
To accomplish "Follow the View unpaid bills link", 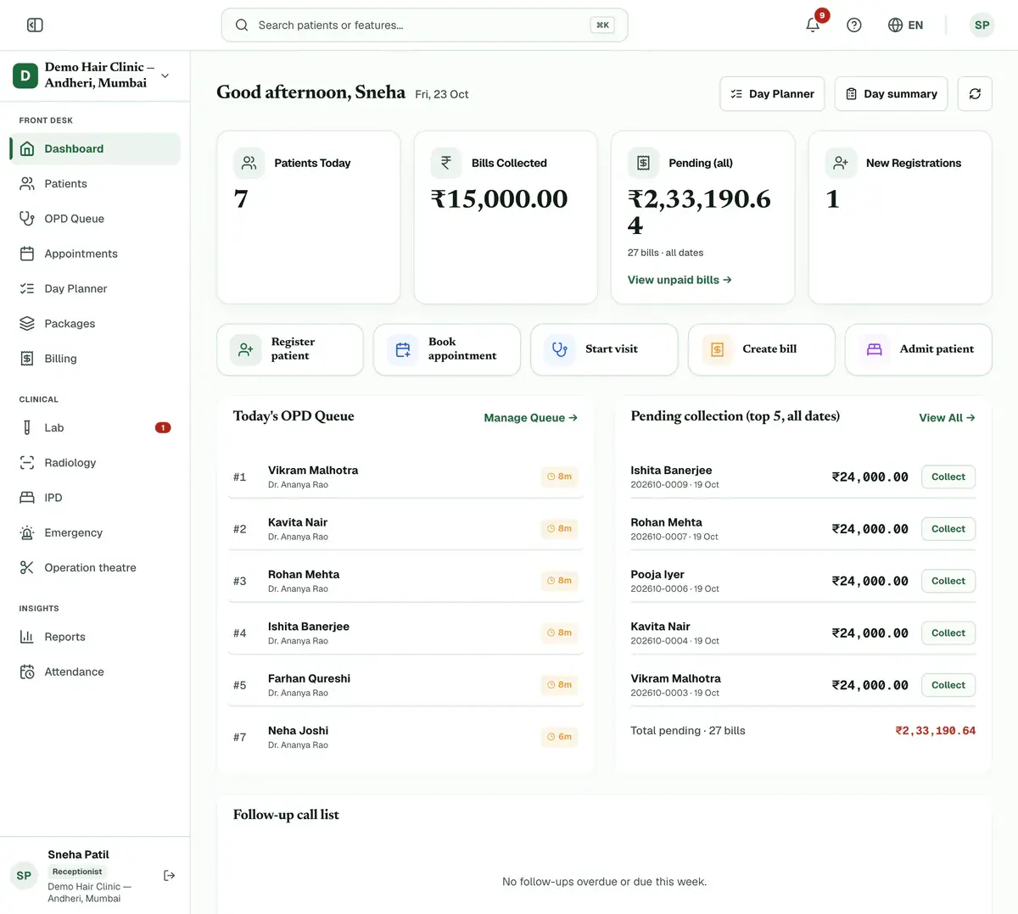I will (680, 280).
